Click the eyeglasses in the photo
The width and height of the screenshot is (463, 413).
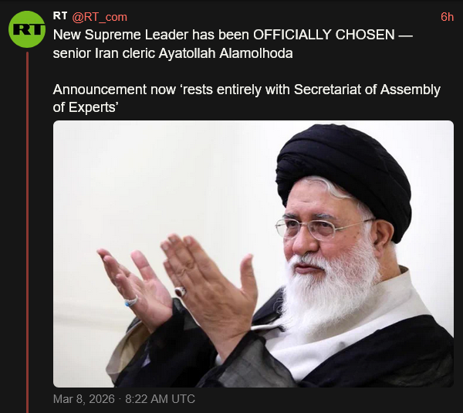point(321,228)
